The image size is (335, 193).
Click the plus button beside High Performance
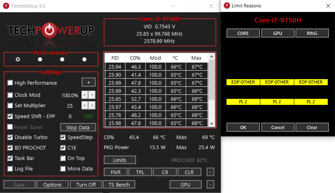[88, 82]
